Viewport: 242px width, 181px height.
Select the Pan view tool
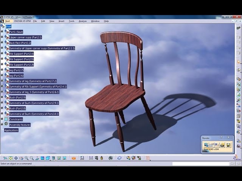[16, 158]
